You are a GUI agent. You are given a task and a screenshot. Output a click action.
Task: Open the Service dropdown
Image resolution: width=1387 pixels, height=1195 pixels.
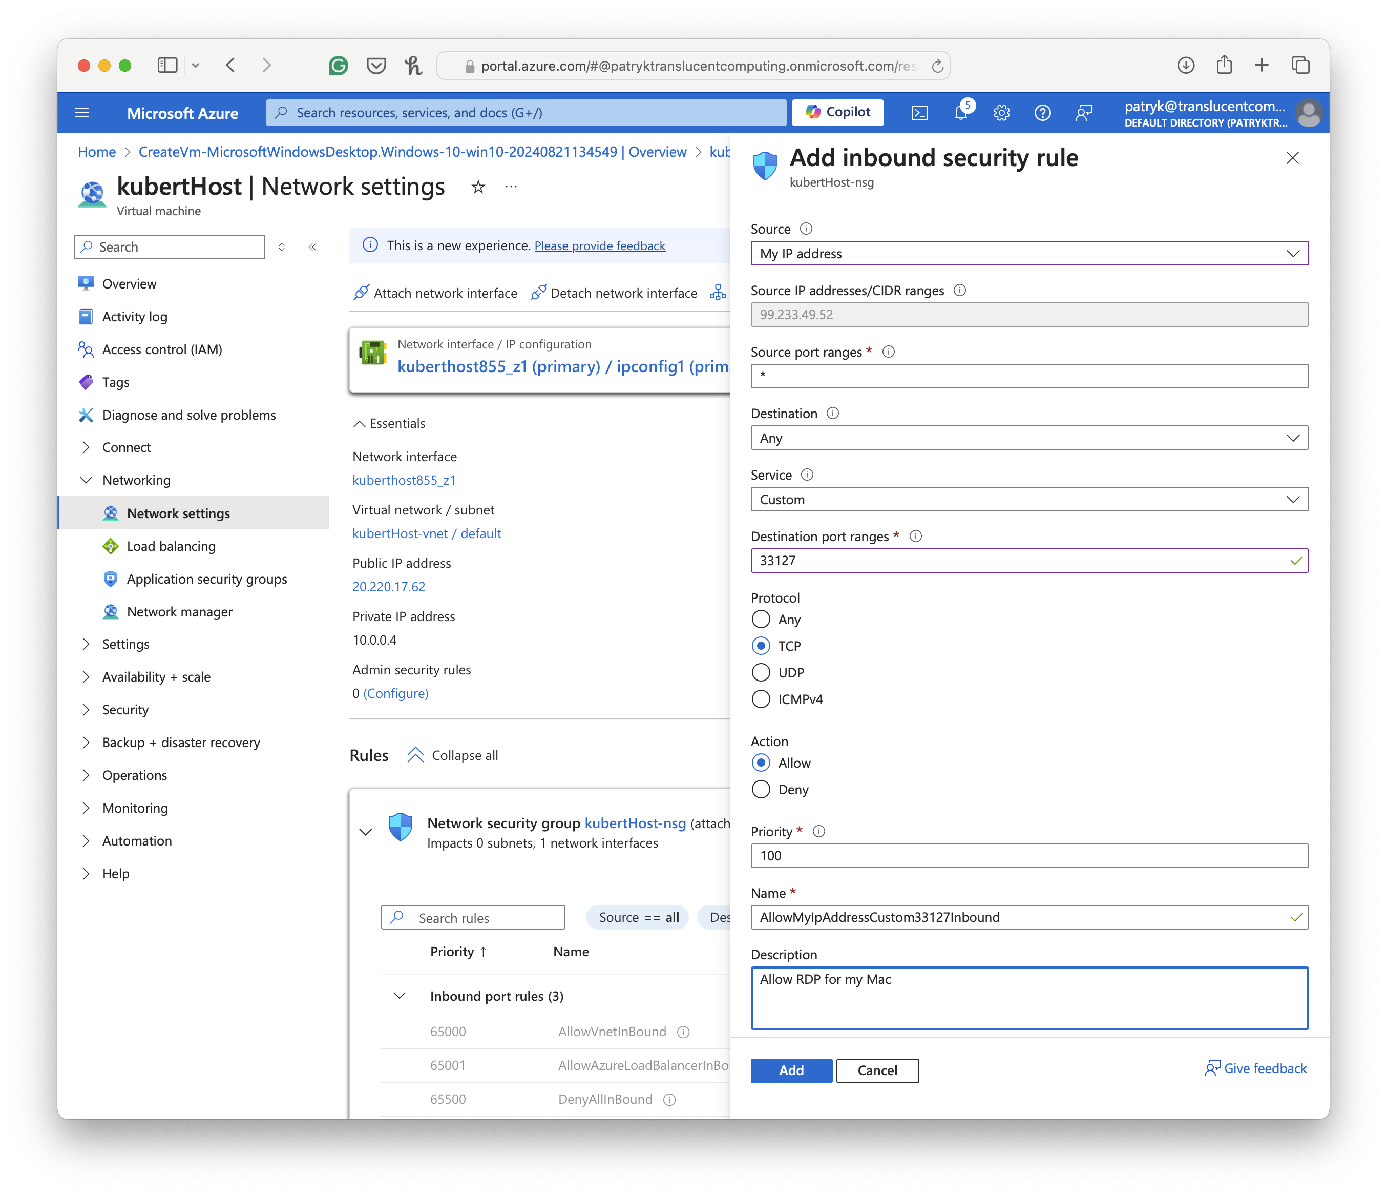(1029, 500)
